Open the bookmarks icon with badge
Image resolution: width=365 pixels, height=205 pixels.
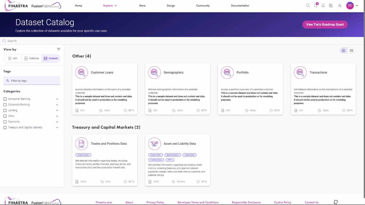(x=316, y=5)
